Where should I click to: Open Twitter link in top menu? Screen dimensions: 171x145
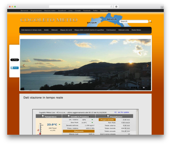[95, 11]
